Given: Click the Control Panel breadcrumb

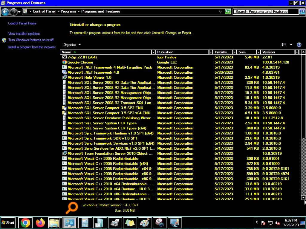Looking at the screenshot, I should point(44,11).
